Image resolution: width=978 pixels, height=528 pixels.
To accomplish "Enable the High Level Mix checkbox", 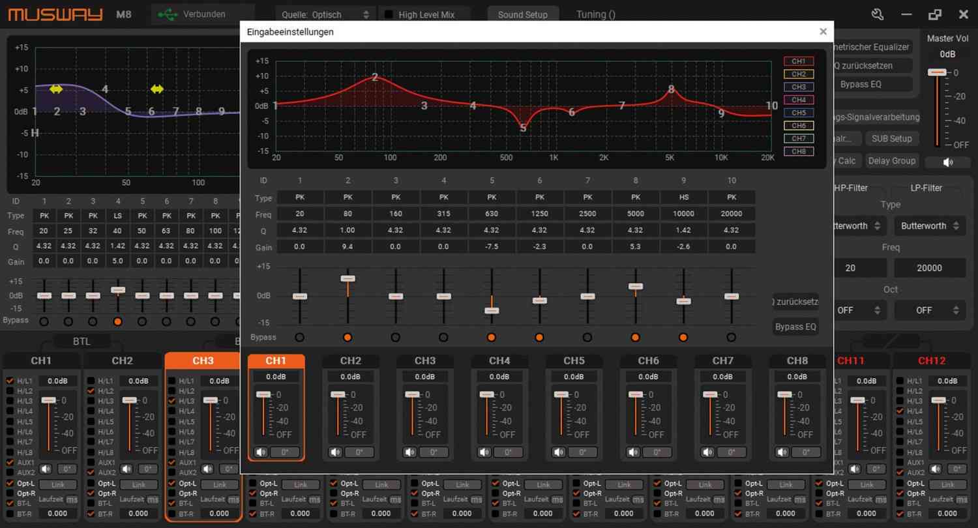I will [x=389, y=14].
